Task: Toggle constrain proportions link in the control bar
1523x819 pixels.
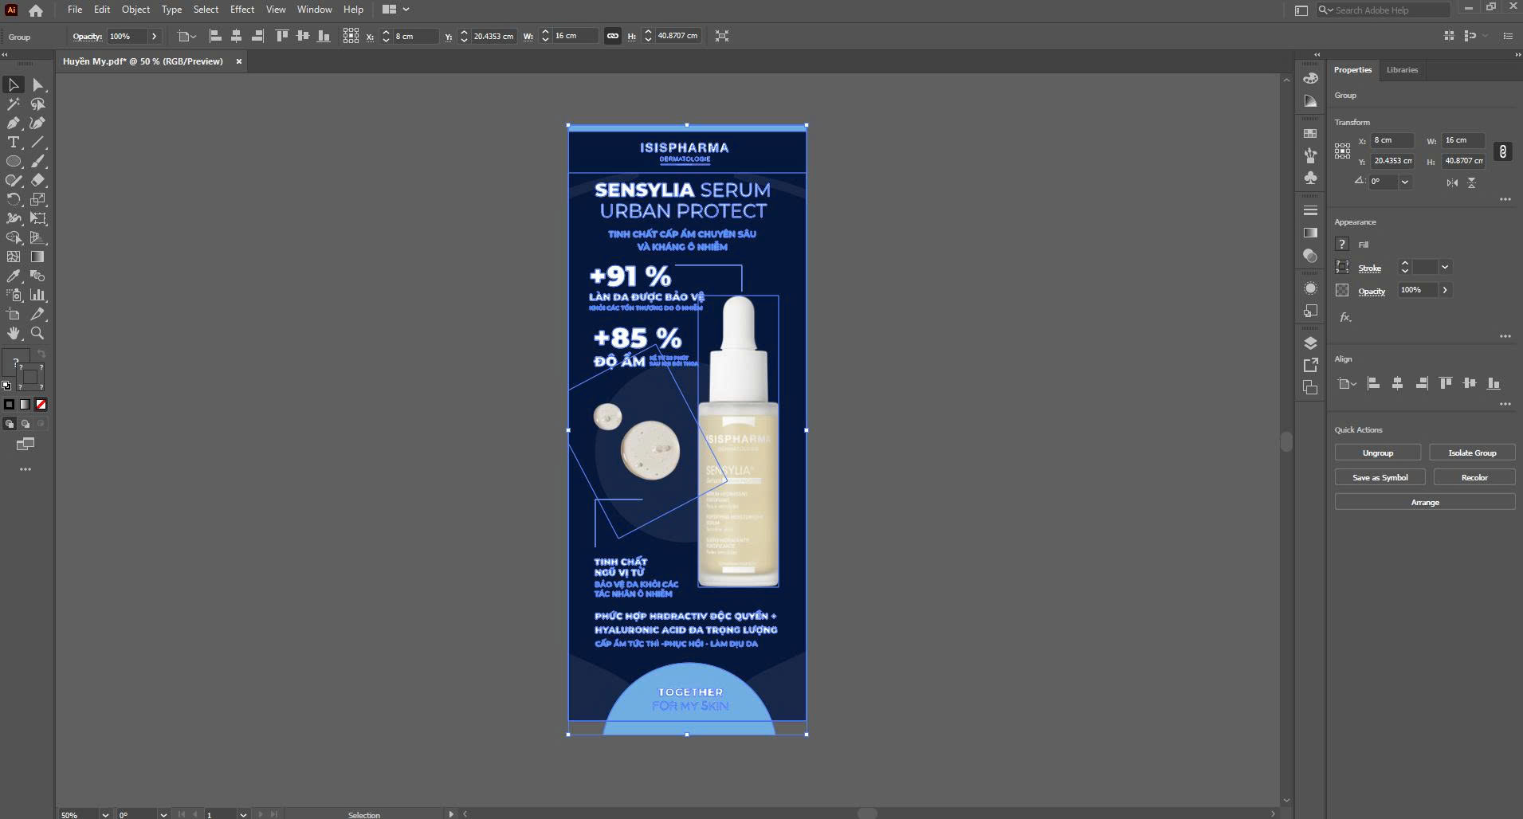Action: (x=612, y=36)
